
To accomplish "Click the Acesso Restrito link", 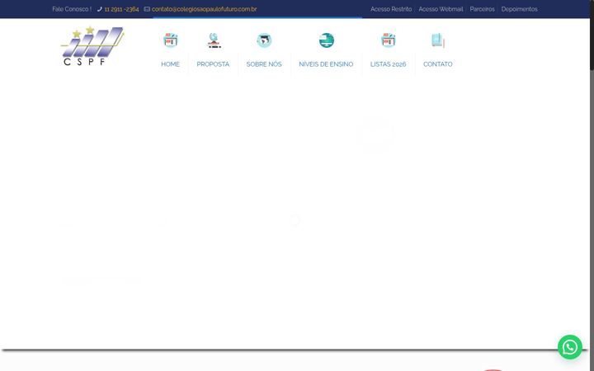I will 391,9.
